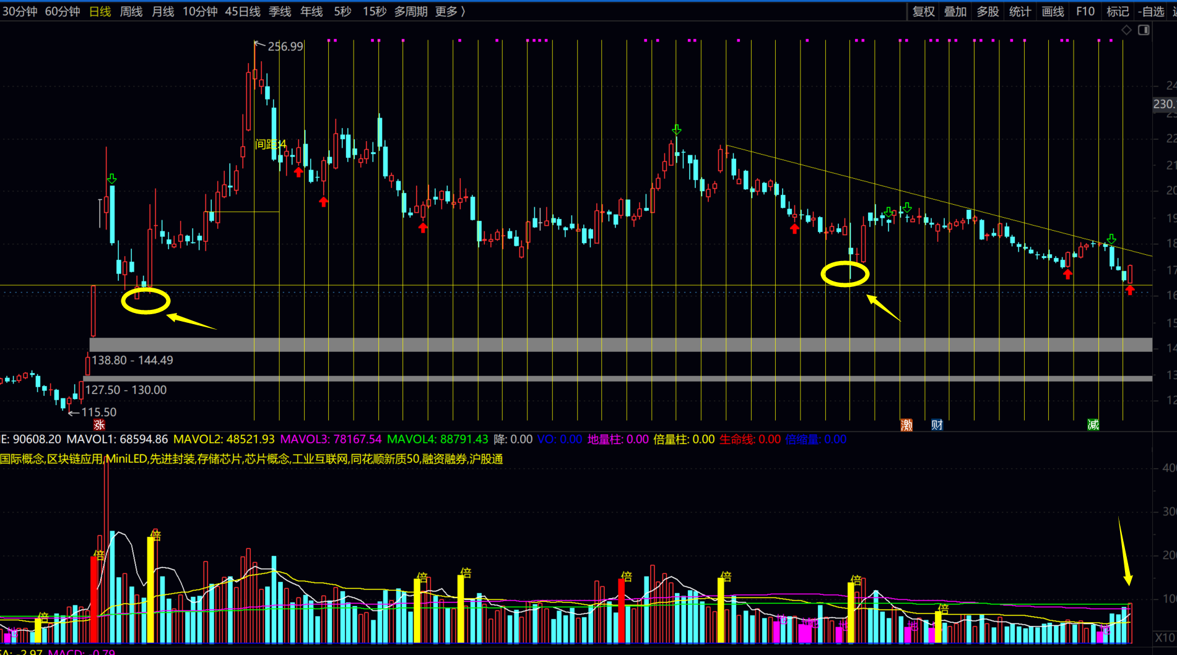1177x655 pixels.
Task: Switch to the 周线 weekly tab
Action: [x=131, y=12]
